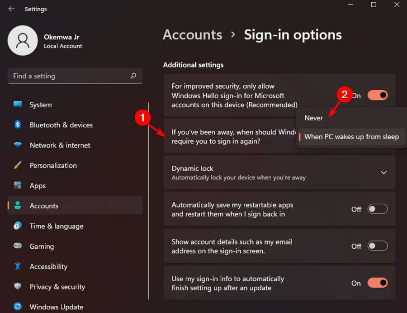Open the Accessibility settings category
This screenshot has width=407, height=313.
48,266
